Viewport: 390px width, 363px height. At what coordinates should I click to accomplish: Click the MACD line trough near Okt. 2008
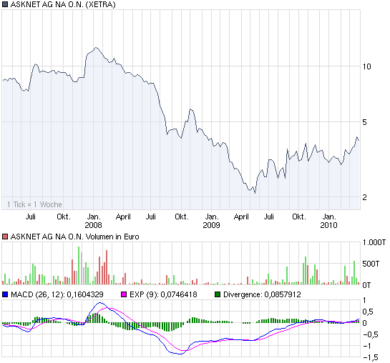pos(180,354)
